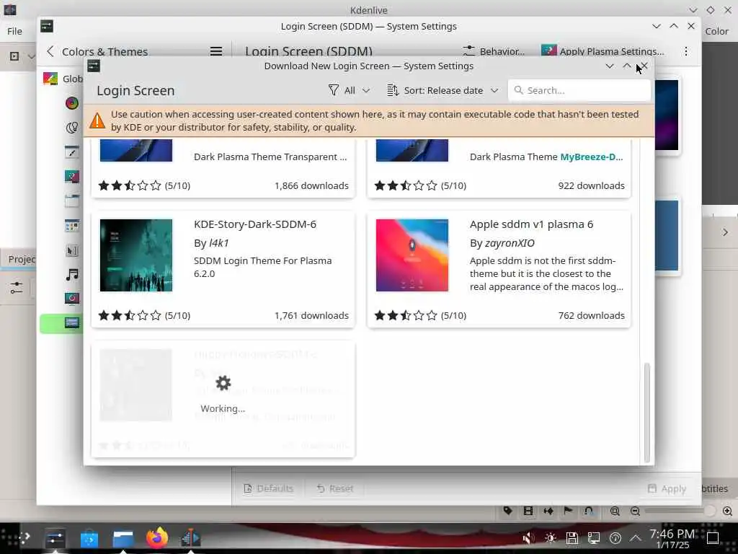The height and width of the screenshot is (554, 738).
Task: Expand hidden system tray icons arrow
Action: pos(636,537)
